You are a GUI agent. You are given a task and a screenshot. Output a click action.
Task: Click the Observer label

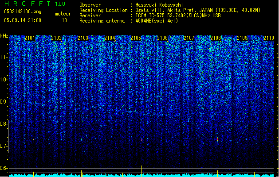coord(90,5)
